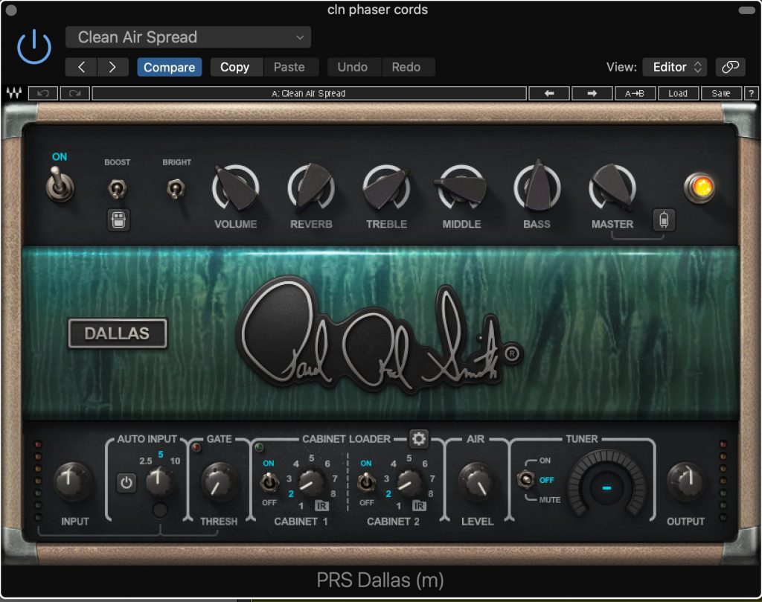Click the sidechain link icon
762x602 pixels.
(x=730, y=67)
